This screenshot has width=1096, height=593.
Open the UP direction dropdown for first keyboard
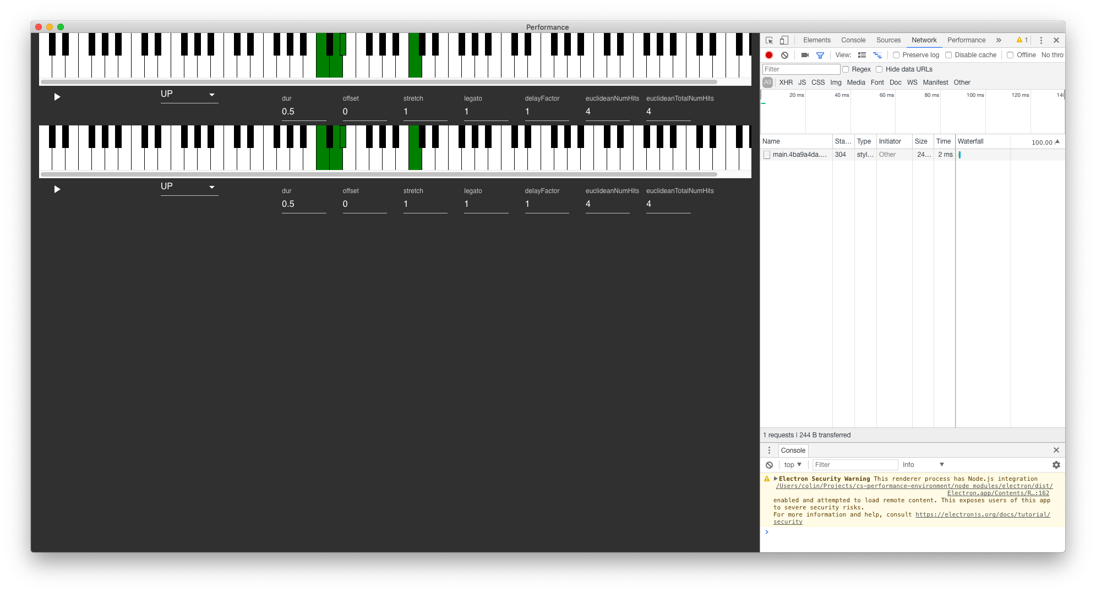click(189, 95)
